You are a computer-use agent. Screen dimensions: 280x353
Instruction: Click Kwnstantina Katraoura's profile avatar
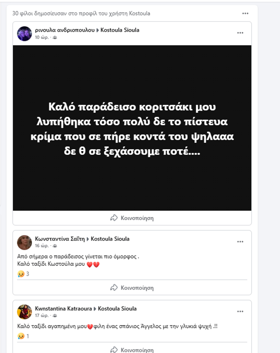click(25, 312)
